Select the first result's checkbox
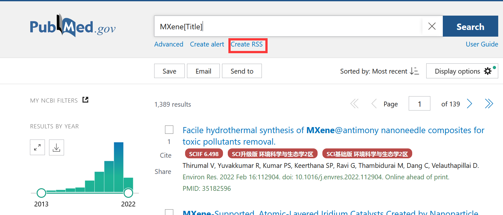The width and height of the screenshot is (503, 215). (x=169, y=130)
